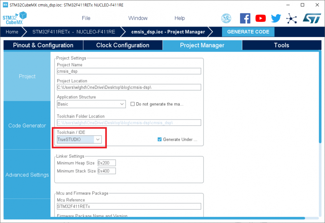Click the ST community network icon
Image resolution: width=325 pixels, height=223 pixels.
(x=292, y=18)
